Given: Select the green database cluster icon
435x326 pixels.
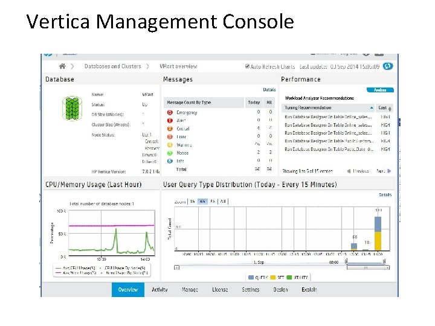Looking at the screenshot, I should tap(72, 108).
